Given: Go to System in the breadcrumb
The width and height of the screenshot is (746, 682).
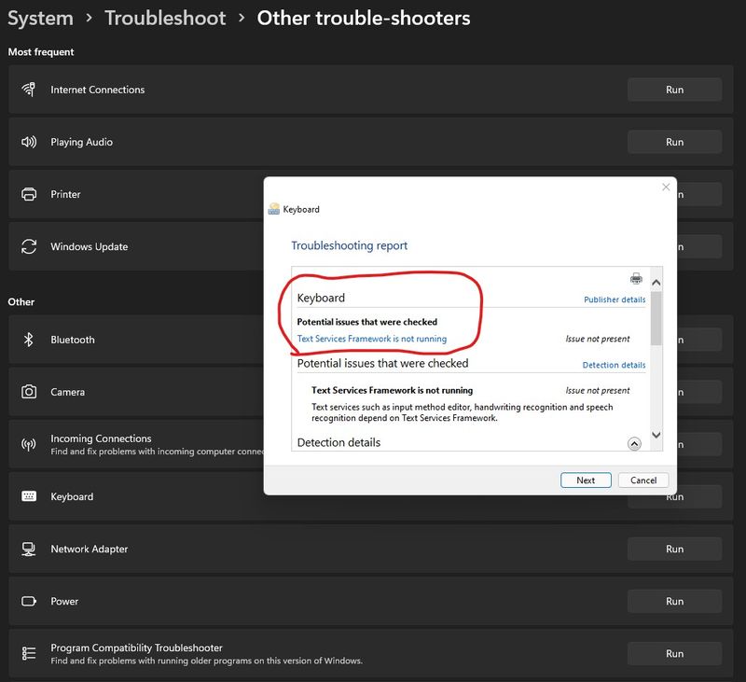Looking at the screenshot, I should (x=40, y=18).
